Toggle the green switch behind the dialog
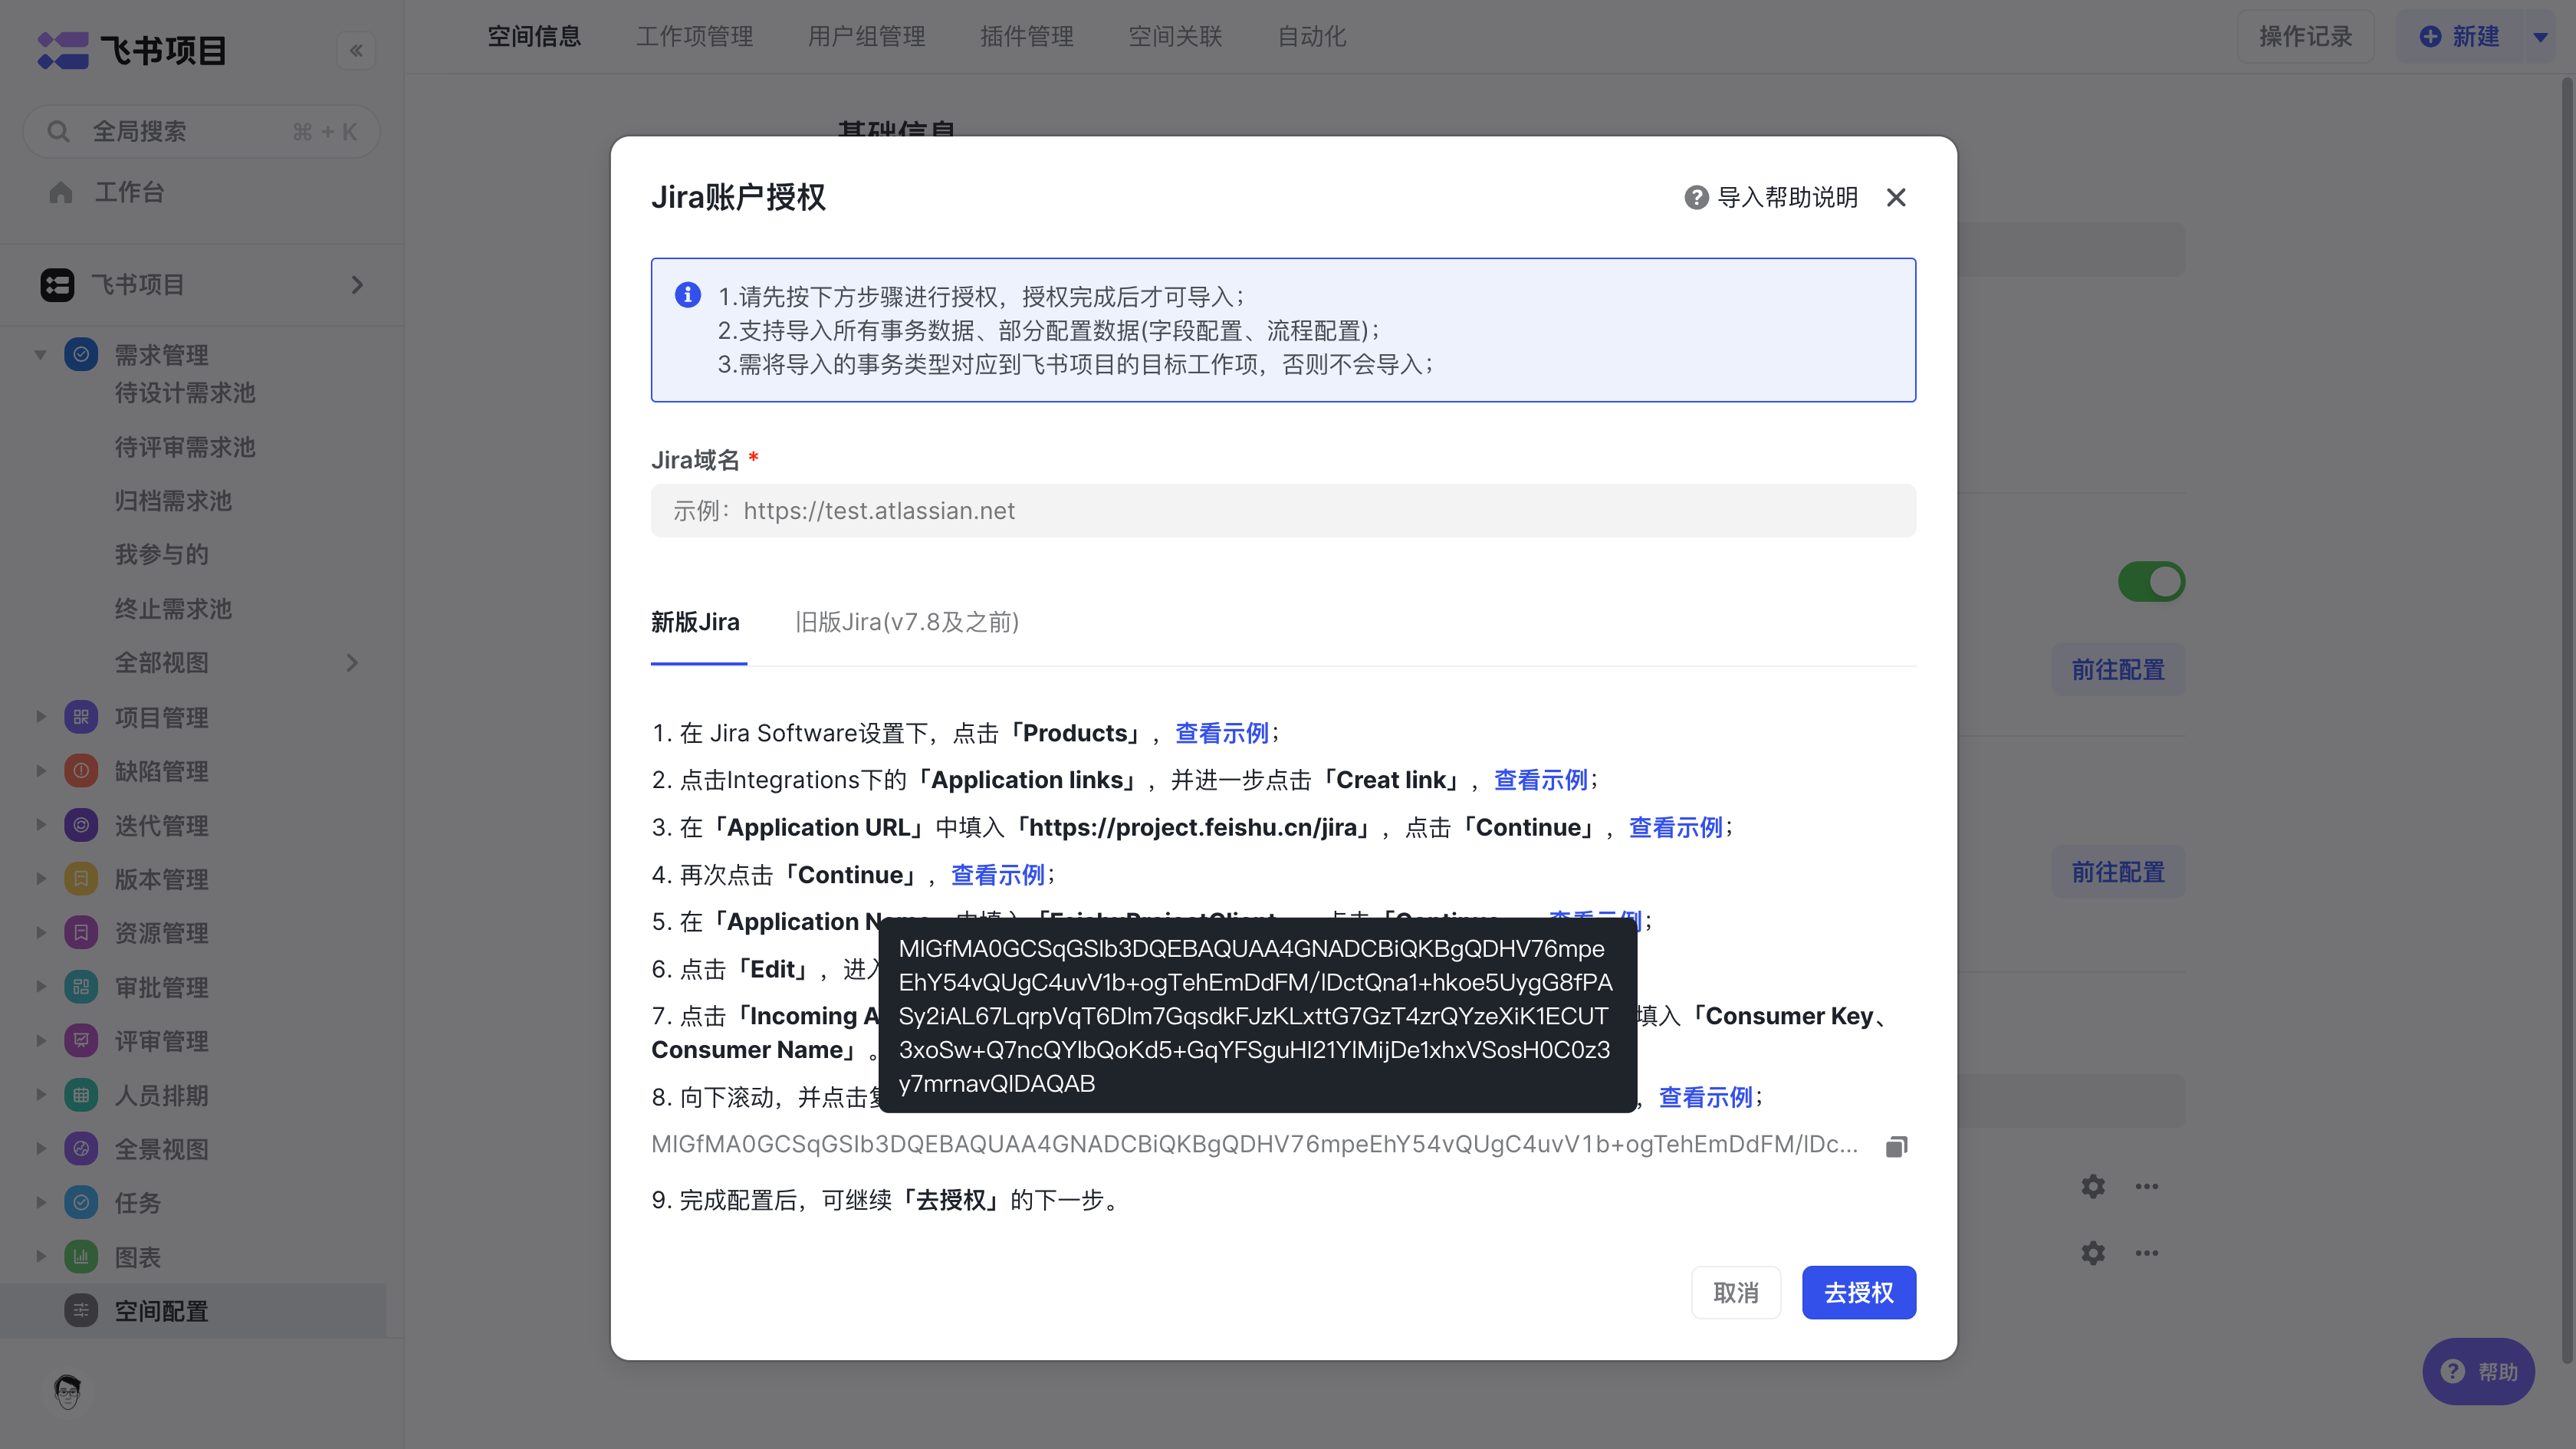Image resolution: width=2576 pixels, height=1449 pixels. [x=2151, y=582]
